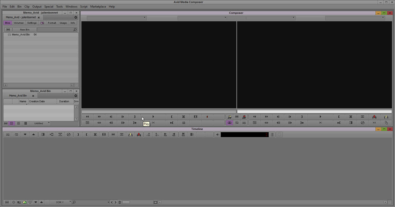Screen dimensions: 395x207
Task: Click Play in the record monitor
Action: pyautogui.click(x=320, y=117)
